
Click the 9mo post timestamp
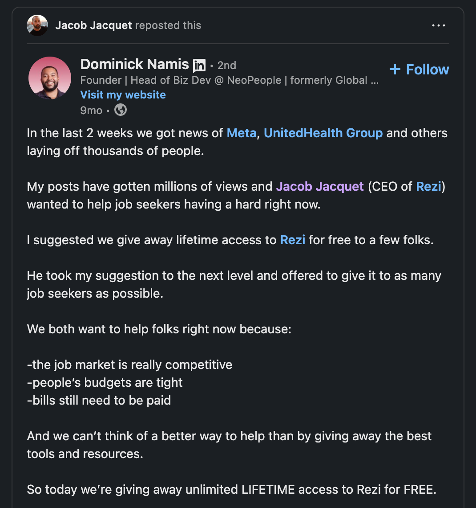tap(91, 111)
